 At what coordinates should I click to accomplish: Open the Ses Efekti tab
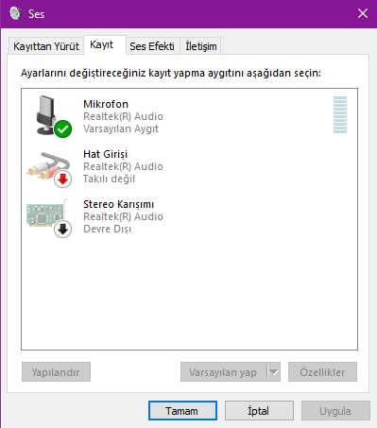point(152,46)
